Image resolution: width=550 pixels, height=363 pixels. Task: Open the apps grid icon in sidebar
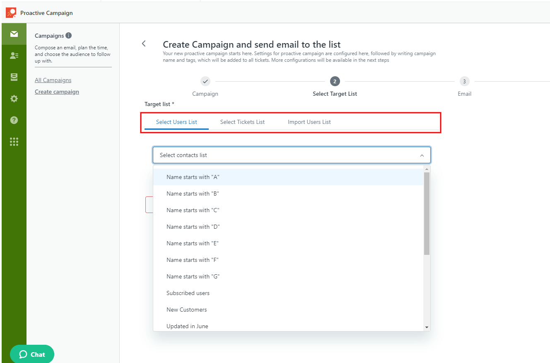point(14,142)
